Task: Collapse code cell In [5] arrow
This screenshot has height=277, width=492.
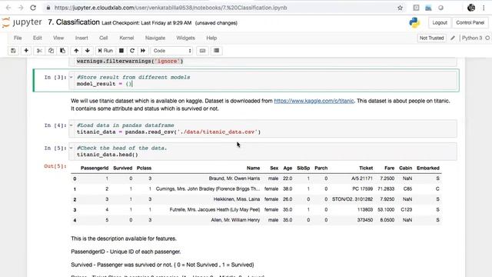Action: (71, 148)
